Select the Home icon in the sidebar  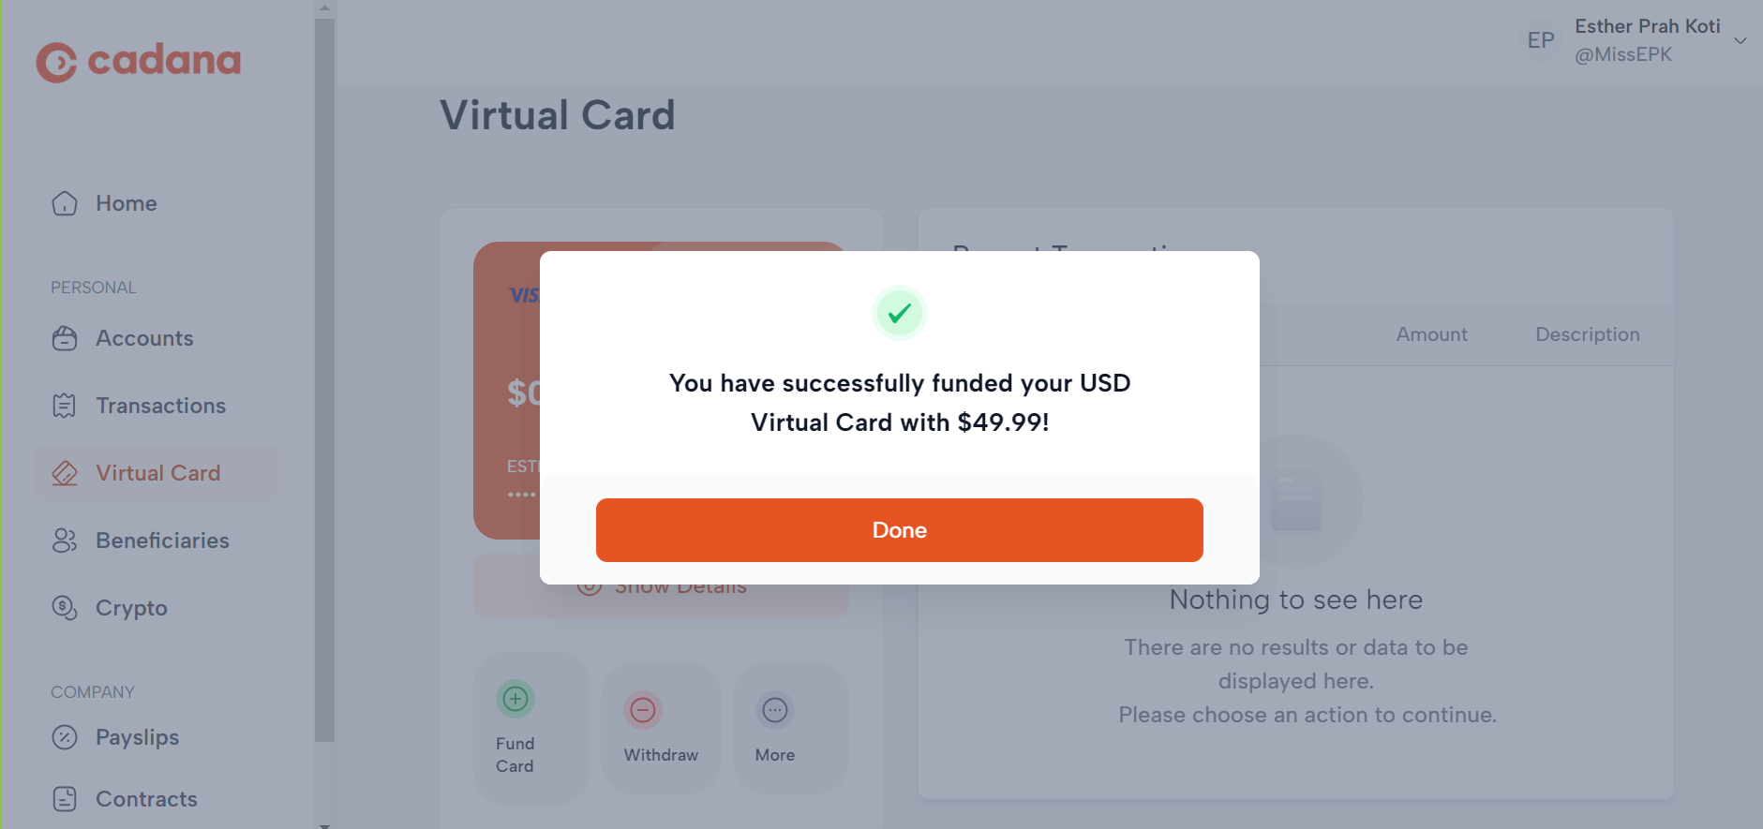[x=64, y=203]
